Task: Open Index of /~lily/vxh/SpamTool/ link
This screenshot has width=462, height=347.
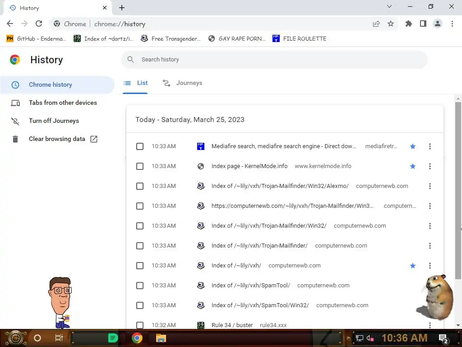Action: 251,286
